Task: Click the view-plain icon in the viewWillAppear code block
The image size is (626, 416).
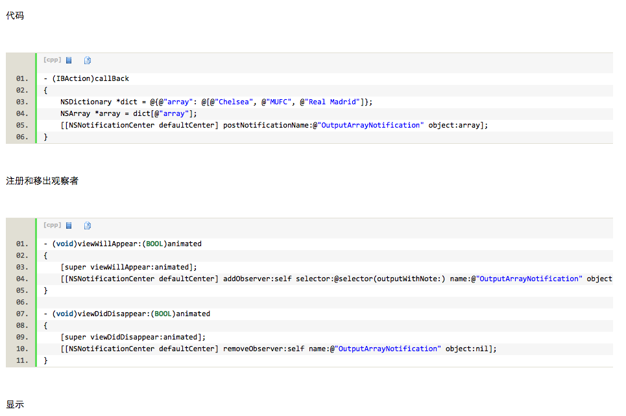Action: [x=69, y=225]
